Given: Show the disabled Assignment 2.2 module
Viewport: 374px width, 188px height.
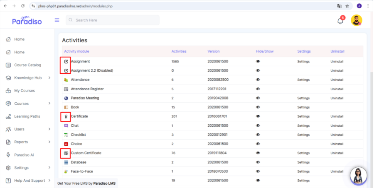Looking at the screenshot, I should coord(258,70).
